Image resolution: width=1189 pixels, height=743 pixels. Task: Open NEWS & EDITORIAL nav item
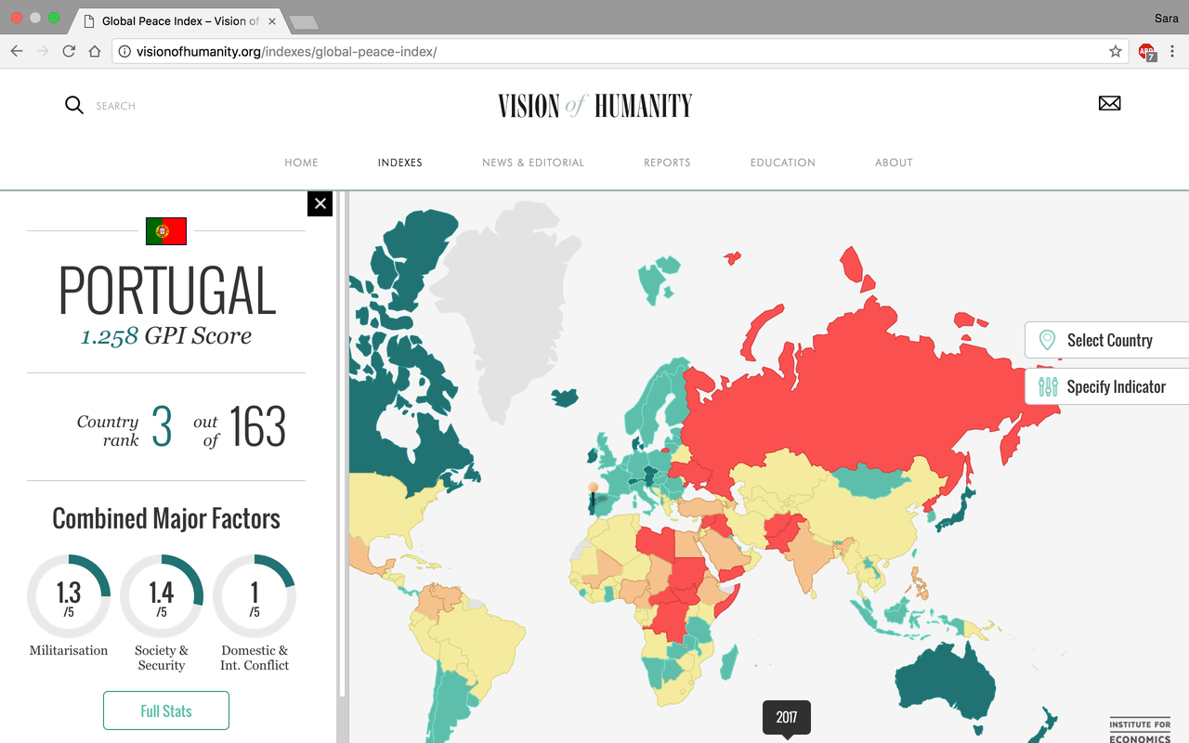click(x=533, y=163)
